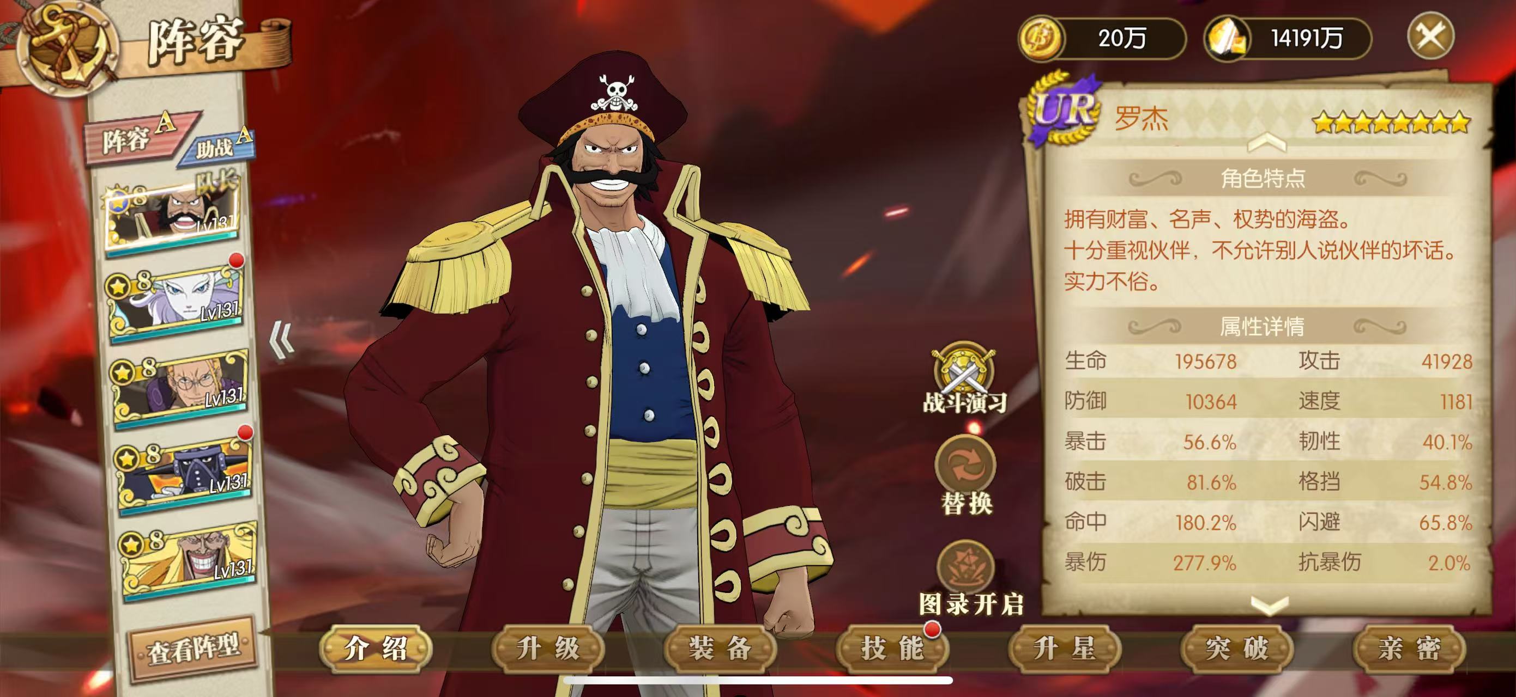Click the eight-star rating row
This screenshot has height=697, width=1516.
[x=1391, y=122]
